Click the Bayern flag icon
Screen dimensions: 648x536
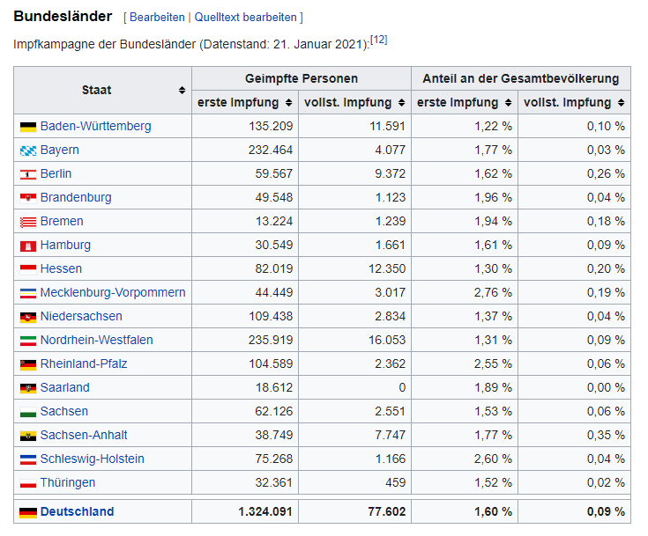27,151
